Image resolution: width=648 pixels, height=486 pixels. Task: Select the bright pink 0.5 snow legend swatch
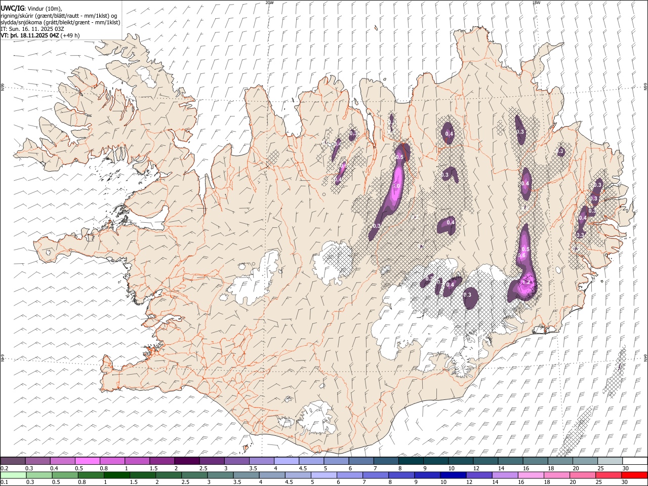pos(87,461)
